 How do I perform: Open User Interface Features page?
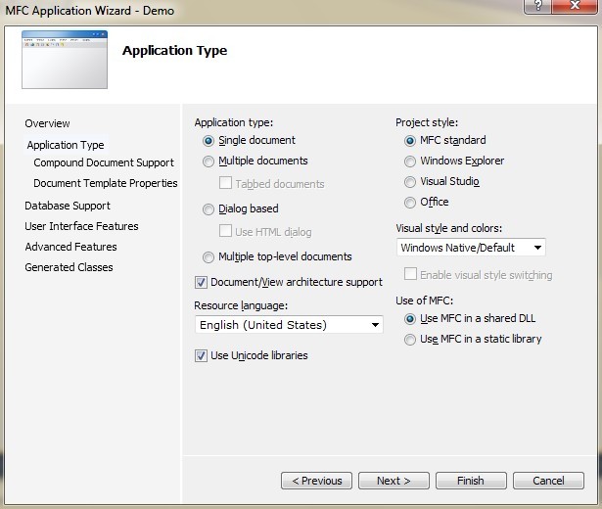(x=81, y=226)
